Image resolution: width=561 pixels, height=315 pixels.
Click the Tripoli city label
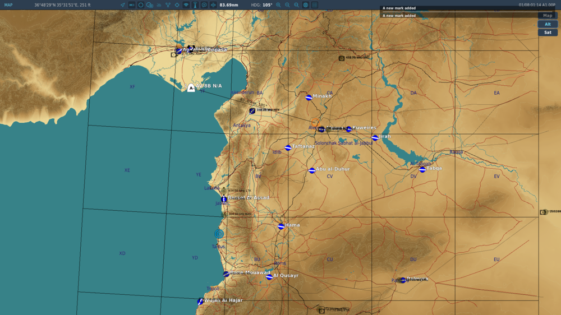[213, 289]
